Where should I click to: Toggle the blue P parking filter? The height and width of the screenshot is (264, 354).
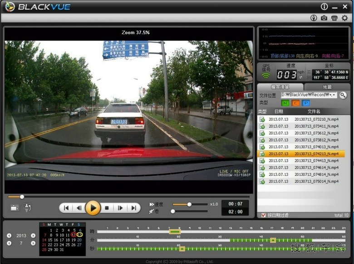click(x=306, y=103)
